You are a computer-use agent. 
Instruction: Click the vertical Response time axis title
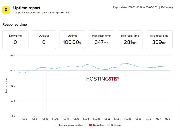6,86
